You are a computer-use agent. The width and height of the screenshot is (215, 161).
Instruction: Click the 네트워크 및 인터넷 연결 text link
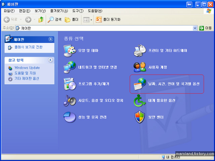point(98,67)
